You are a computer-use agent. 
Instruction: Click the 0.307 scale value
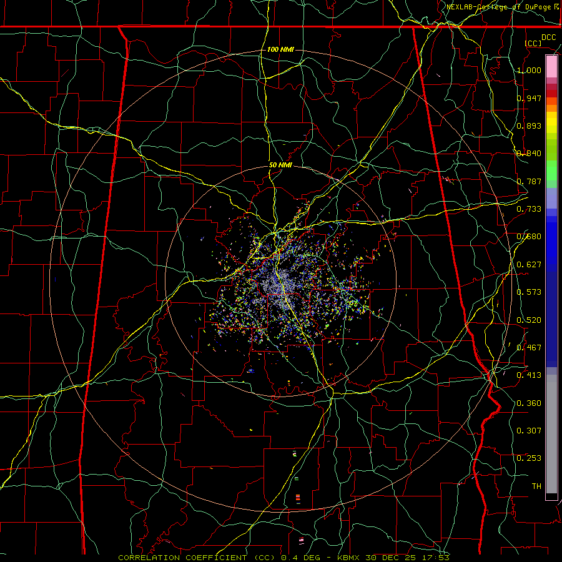tap(529, 431)
